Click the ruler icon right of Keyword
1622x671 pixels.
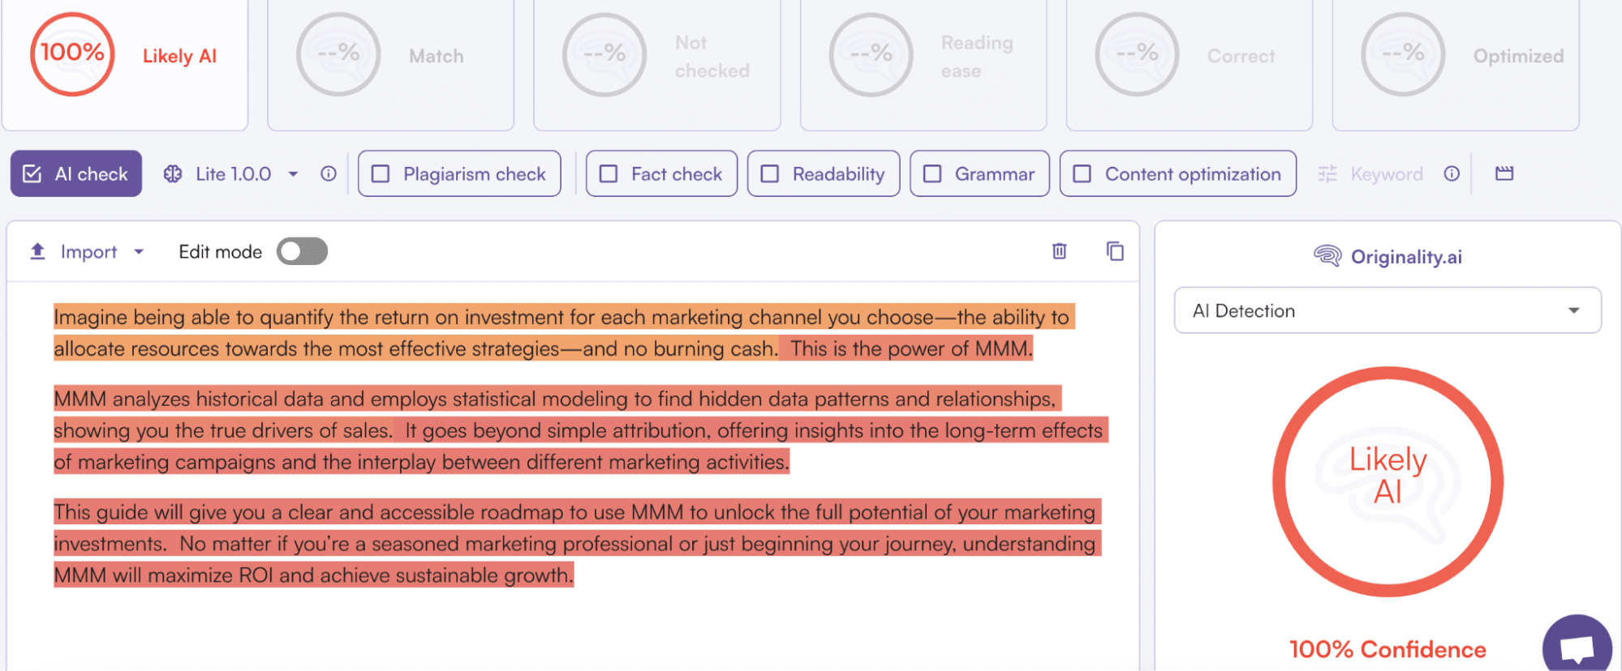(1504, 173)
